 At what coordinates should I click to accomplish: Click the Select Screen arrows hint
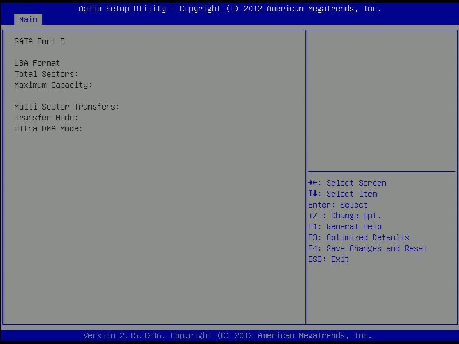pyautogui.click(x=347, y=183)
